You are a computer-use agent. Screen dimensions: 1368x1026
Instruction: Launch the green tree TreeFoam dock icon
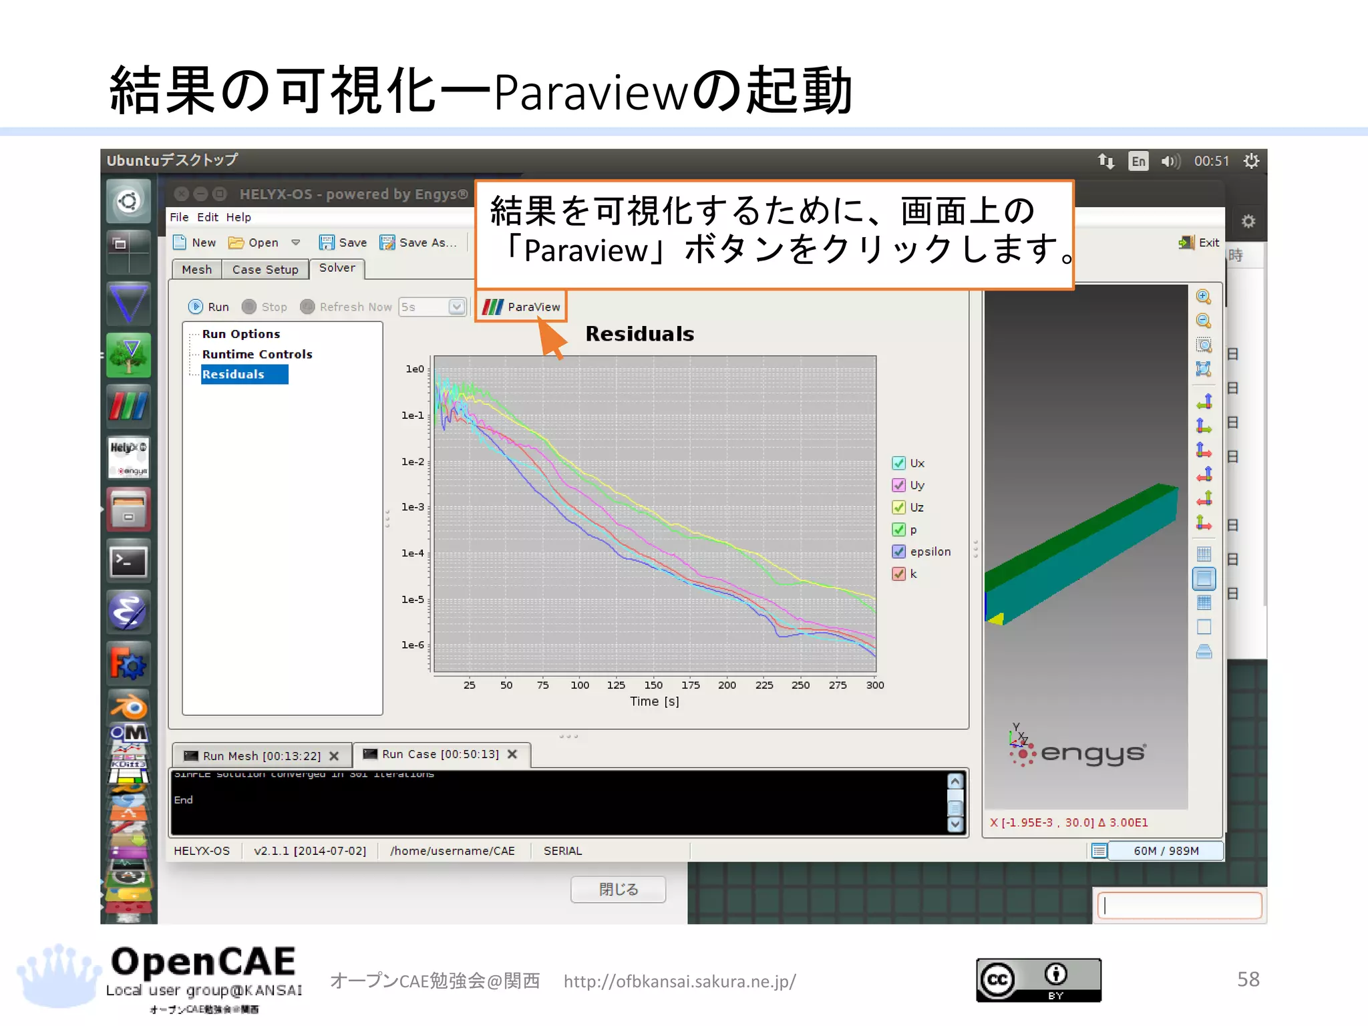tap(128, 355)
